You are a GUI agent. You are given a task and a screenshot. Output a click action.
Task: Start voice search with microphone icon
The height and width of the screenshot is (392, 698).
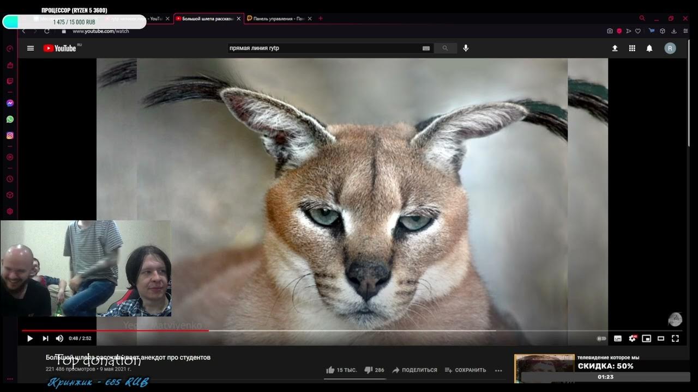(466, 48)
